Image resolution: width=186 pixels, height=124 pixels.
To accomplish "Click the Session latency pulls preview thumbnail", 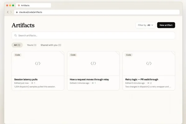I will pyautogui.click(x=38, y=64).
